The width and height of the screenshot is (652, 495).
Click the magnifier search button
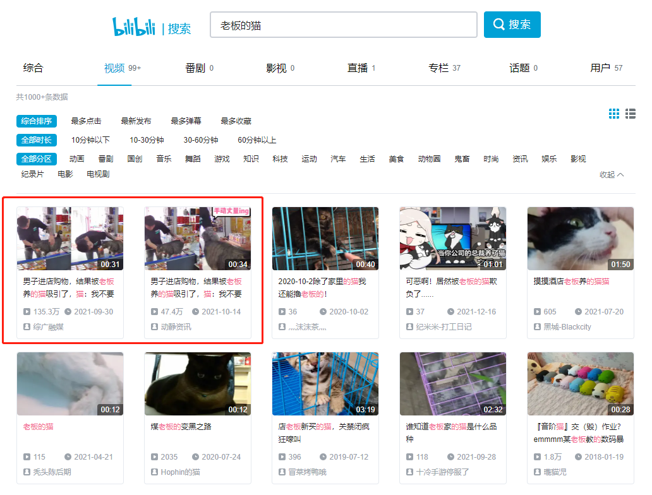point(512,25)
